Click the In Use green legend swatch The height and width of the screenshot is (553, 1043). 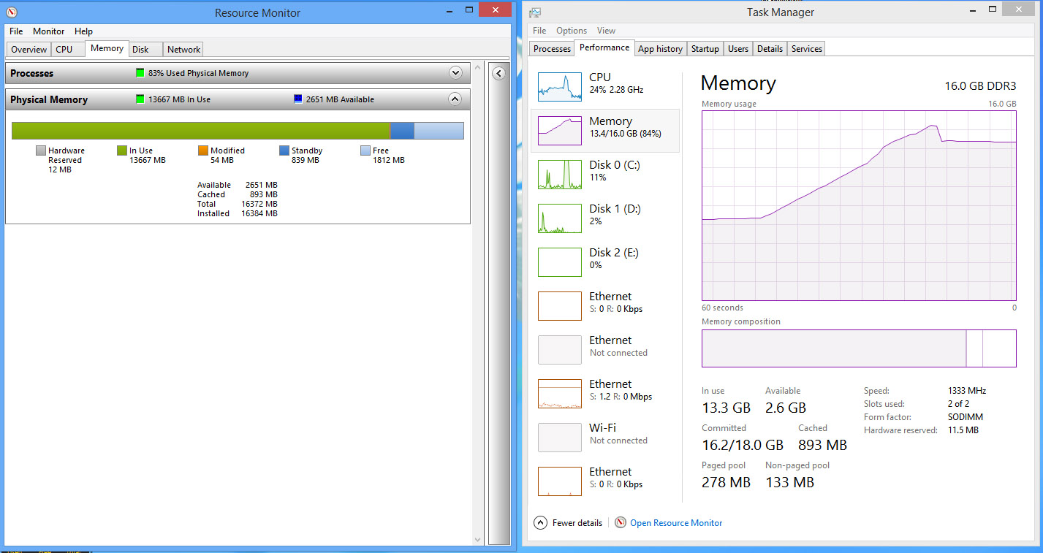(x=122, y=150)
